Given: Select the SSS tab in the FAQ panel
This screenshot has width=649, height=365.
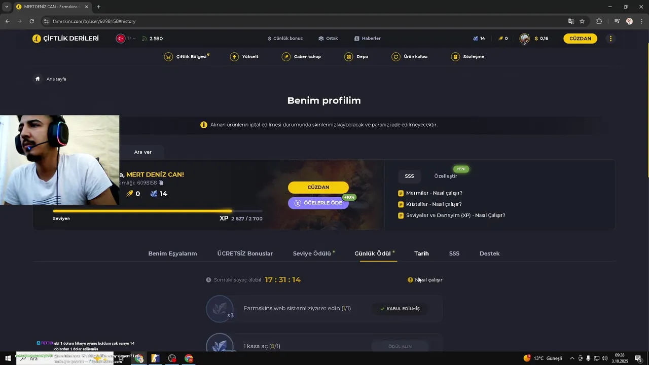Looking at the screenshot, I should [x=409, y=176].
